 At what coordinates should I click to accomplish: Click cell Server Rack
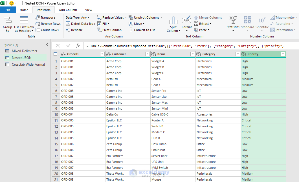[173, 156]
